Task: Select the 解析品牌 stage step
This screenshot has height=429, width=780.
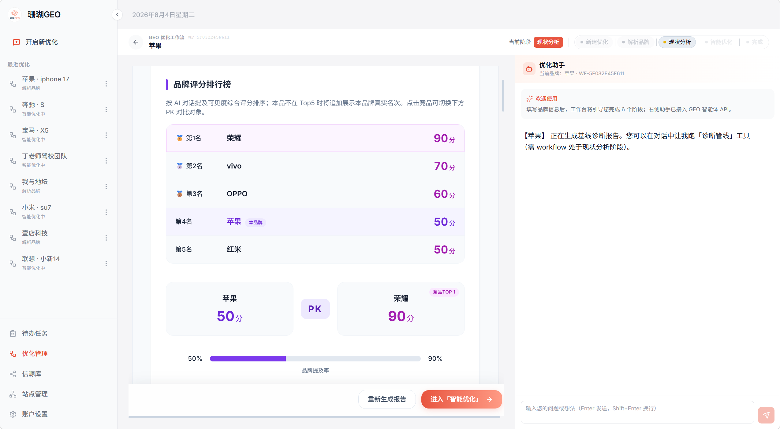Action: 636,42
